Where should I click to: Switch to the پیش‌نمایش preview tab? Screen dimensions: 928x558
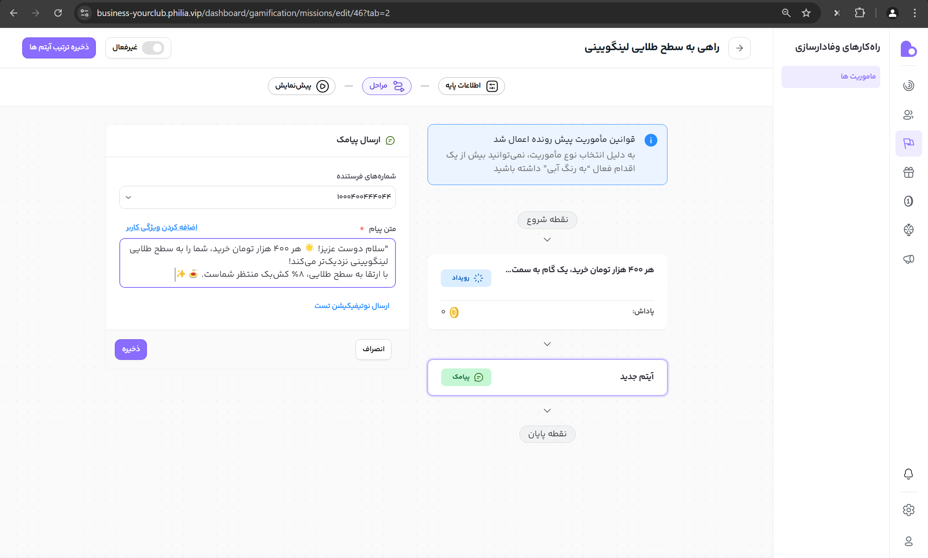301,86
